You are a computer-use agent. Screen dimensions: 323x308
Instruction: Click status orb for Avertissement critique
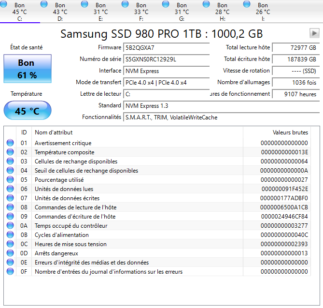[10, 143]
